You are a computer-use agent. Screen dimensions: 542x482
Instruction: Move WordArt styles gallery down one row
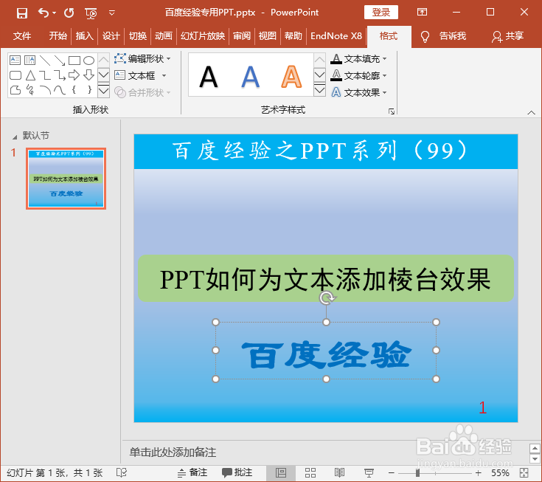coord(319,75)
